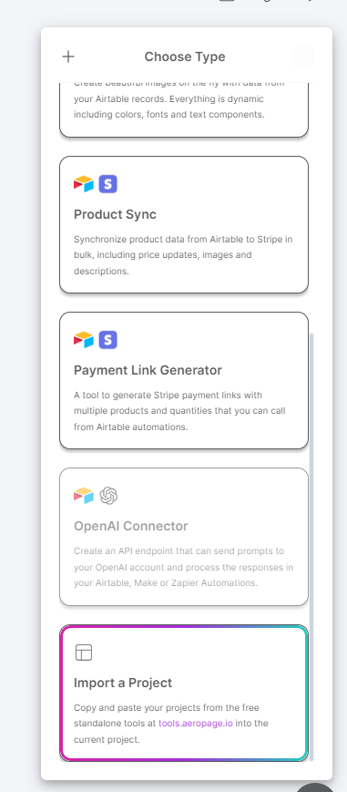The height and width of the screenshot is (792, 347).
Task: Click the Stripe logo on Product Sync card
Action: (108, 184)
